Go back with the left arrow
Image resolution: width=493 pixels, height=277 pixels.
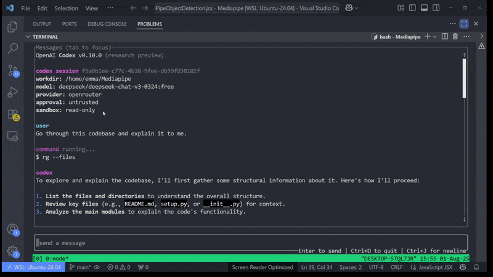click(x=133, y=8)
